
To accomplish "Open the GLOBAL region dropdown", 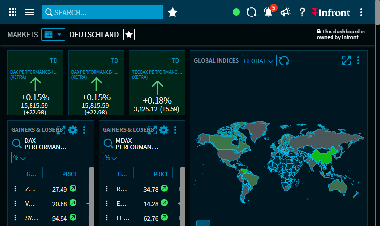I will [259, 61].
